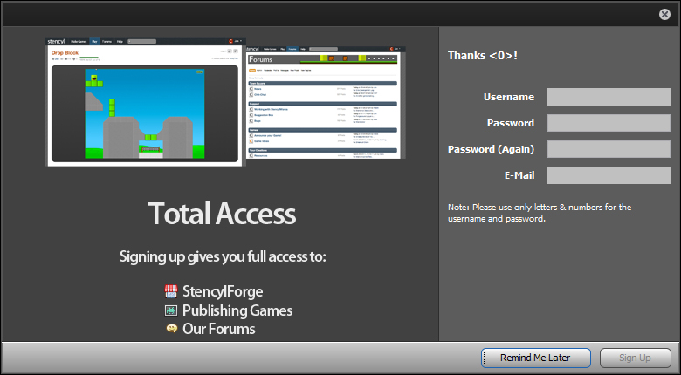Click the Total Access heading

pos(222,213)
